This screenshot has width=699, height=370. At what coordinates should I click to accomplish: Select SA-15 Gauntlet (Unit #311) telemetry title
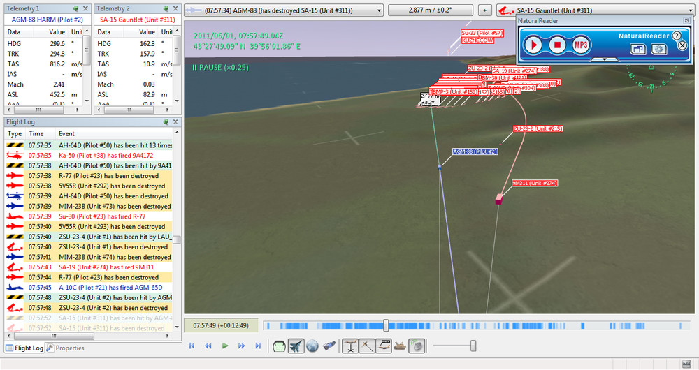[x=137, y=20]
